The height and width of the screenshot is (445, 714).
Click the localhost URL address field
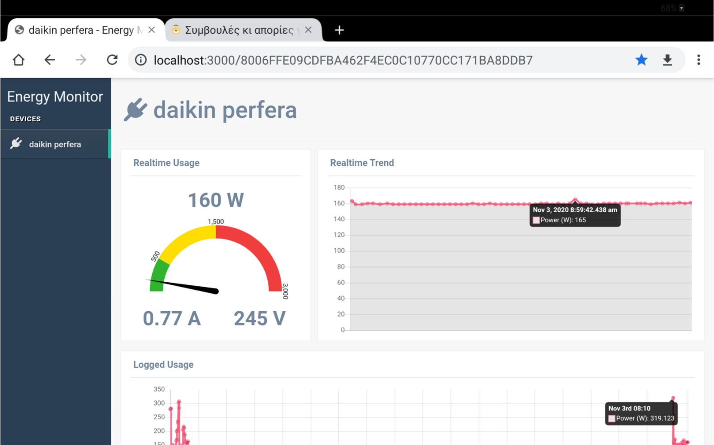click(343, 60)
